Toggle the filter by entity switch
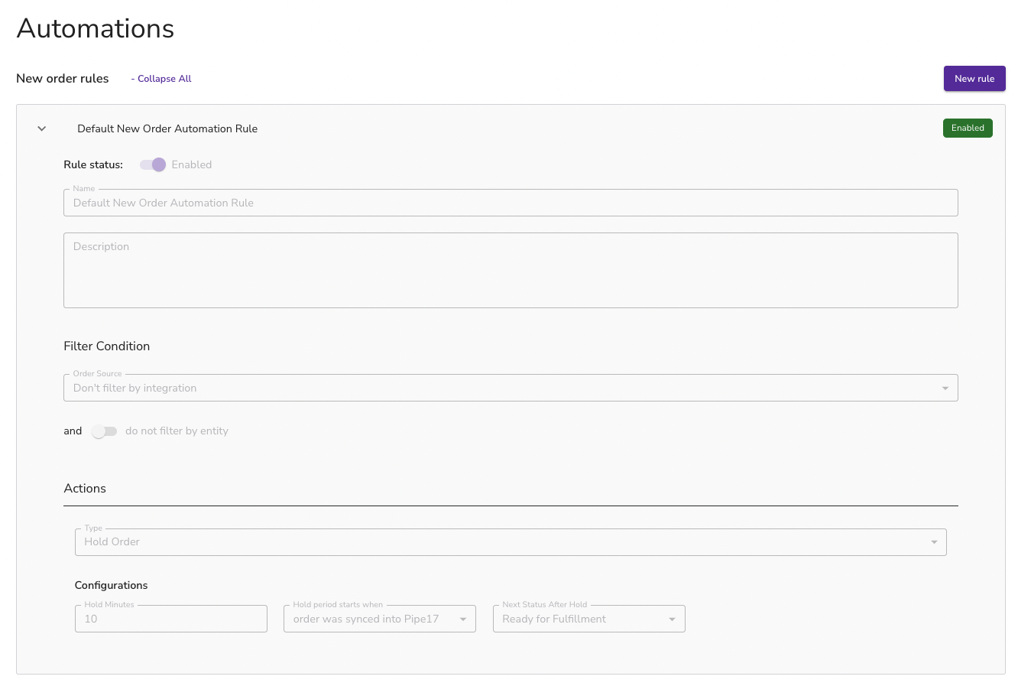This screenshot has height=686, width=1018. (x=104, y=431)
